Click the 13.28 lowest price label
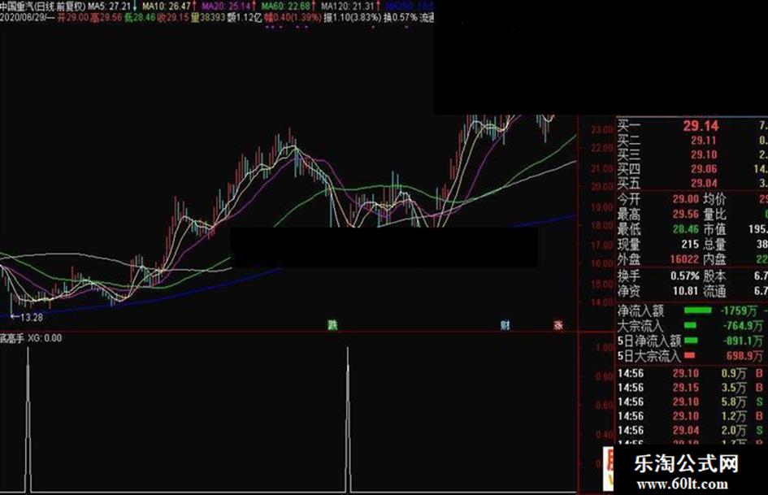 pyautogui.click(x=27, y=318)
